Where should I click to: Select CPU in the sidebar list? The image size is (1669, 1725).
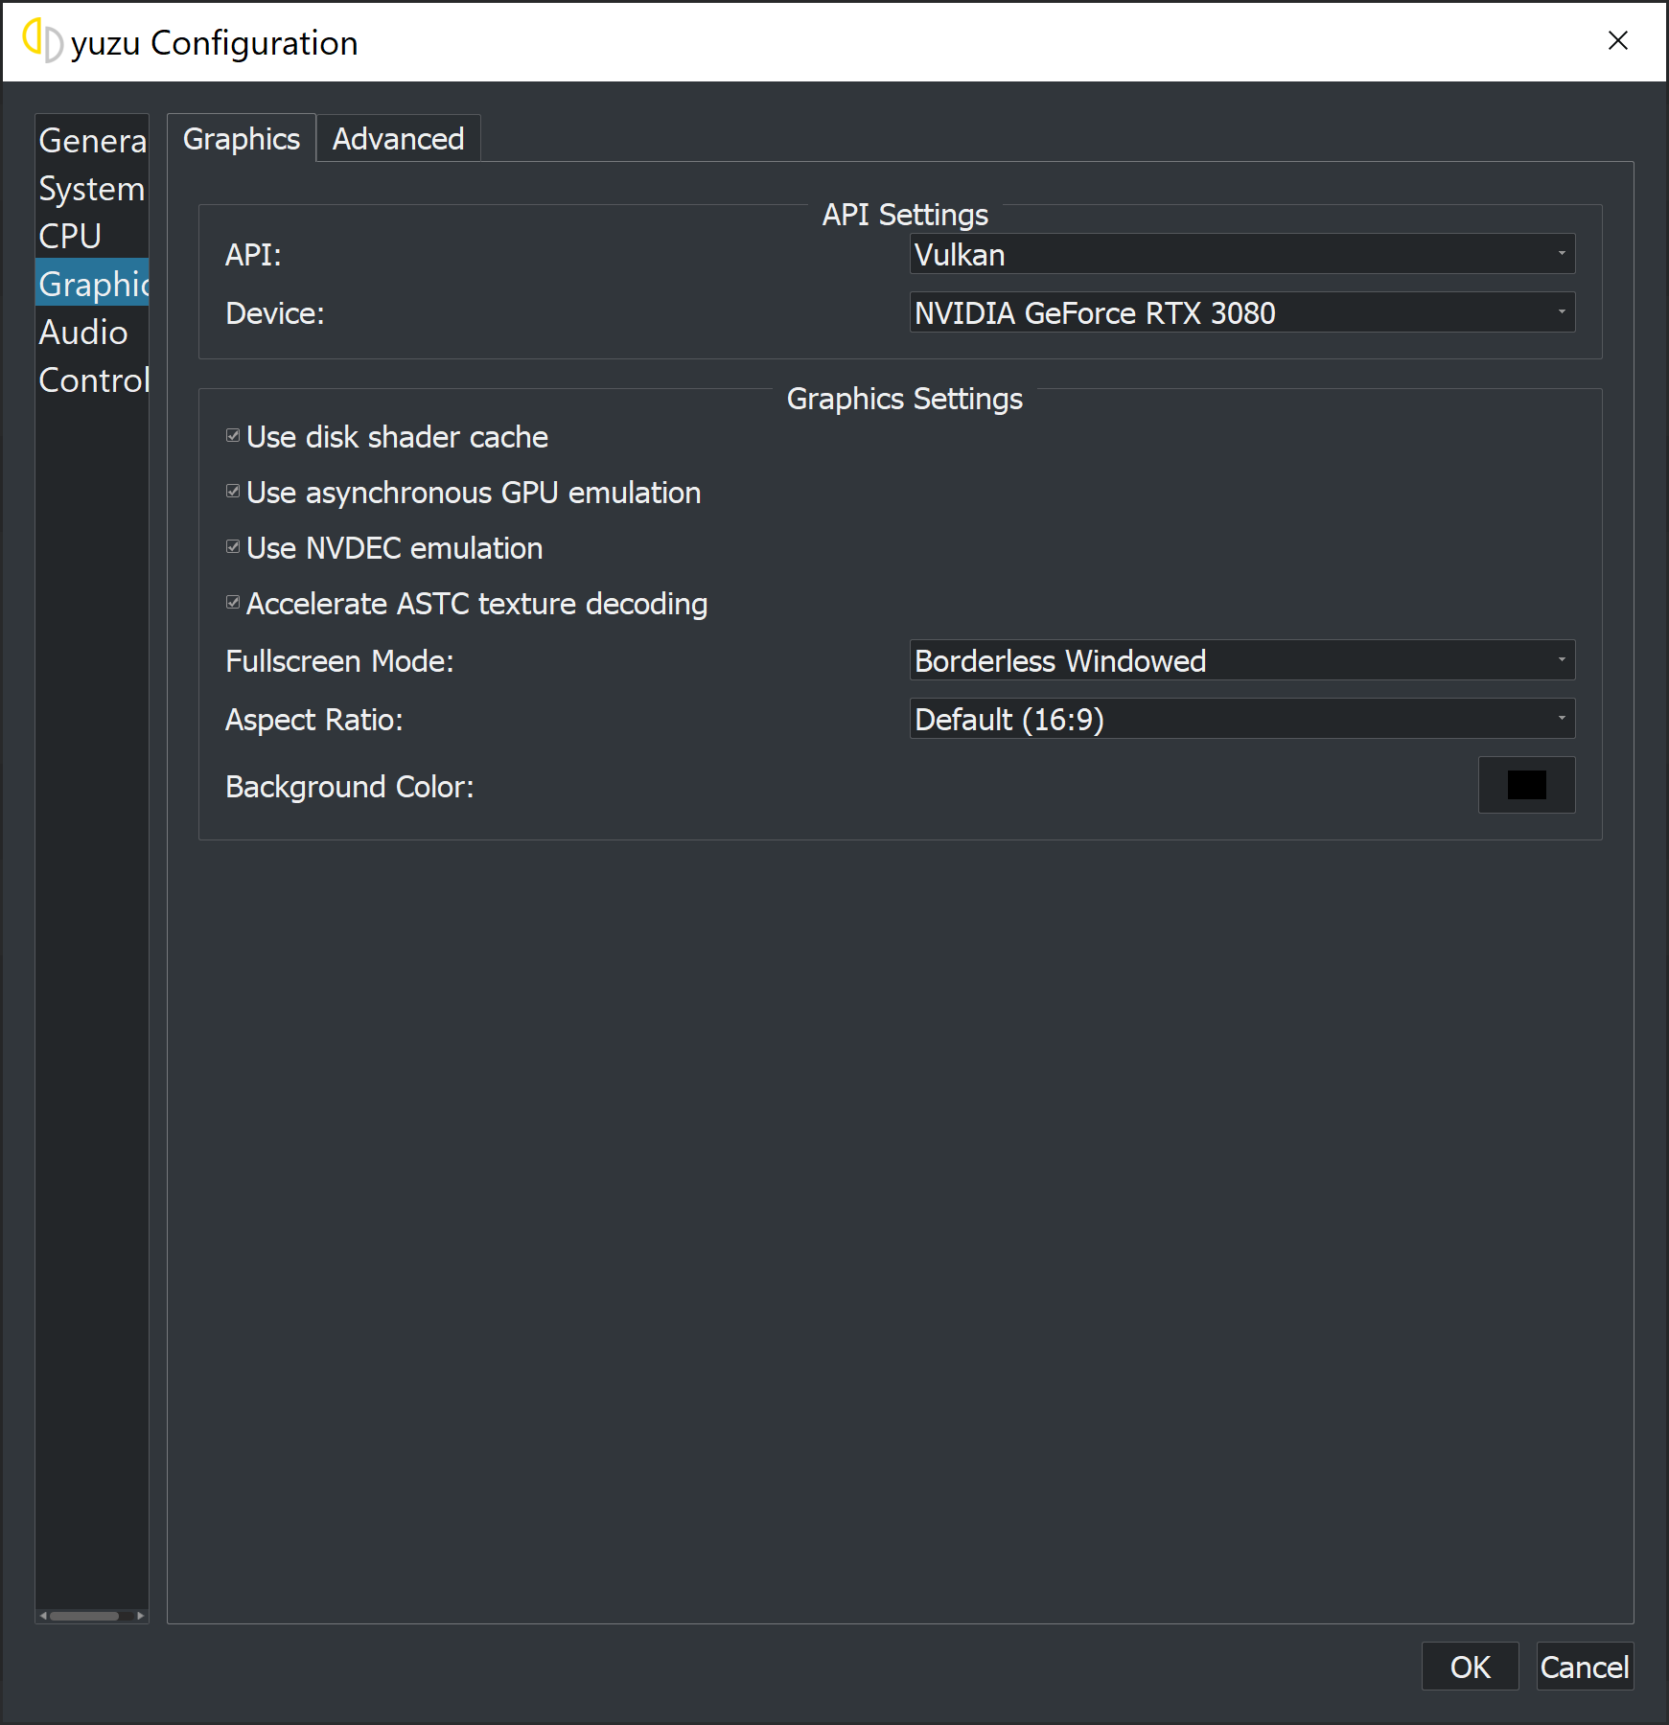[92, 236]
